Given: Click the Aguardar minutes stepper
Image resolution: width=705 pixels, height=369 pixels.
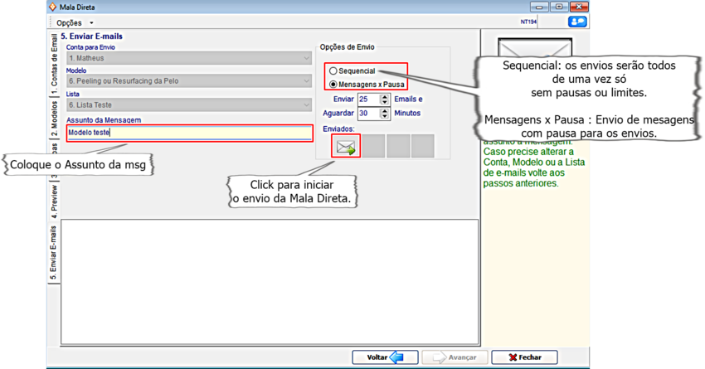Looking at the screenshot, I should (x=384, y=114).
